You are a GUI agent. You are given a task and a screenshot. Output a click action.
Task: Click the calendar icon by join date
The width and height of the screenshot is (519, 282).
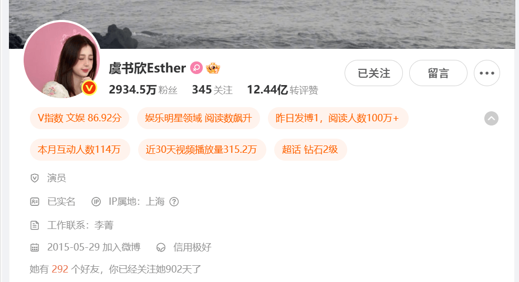(35, 247)
